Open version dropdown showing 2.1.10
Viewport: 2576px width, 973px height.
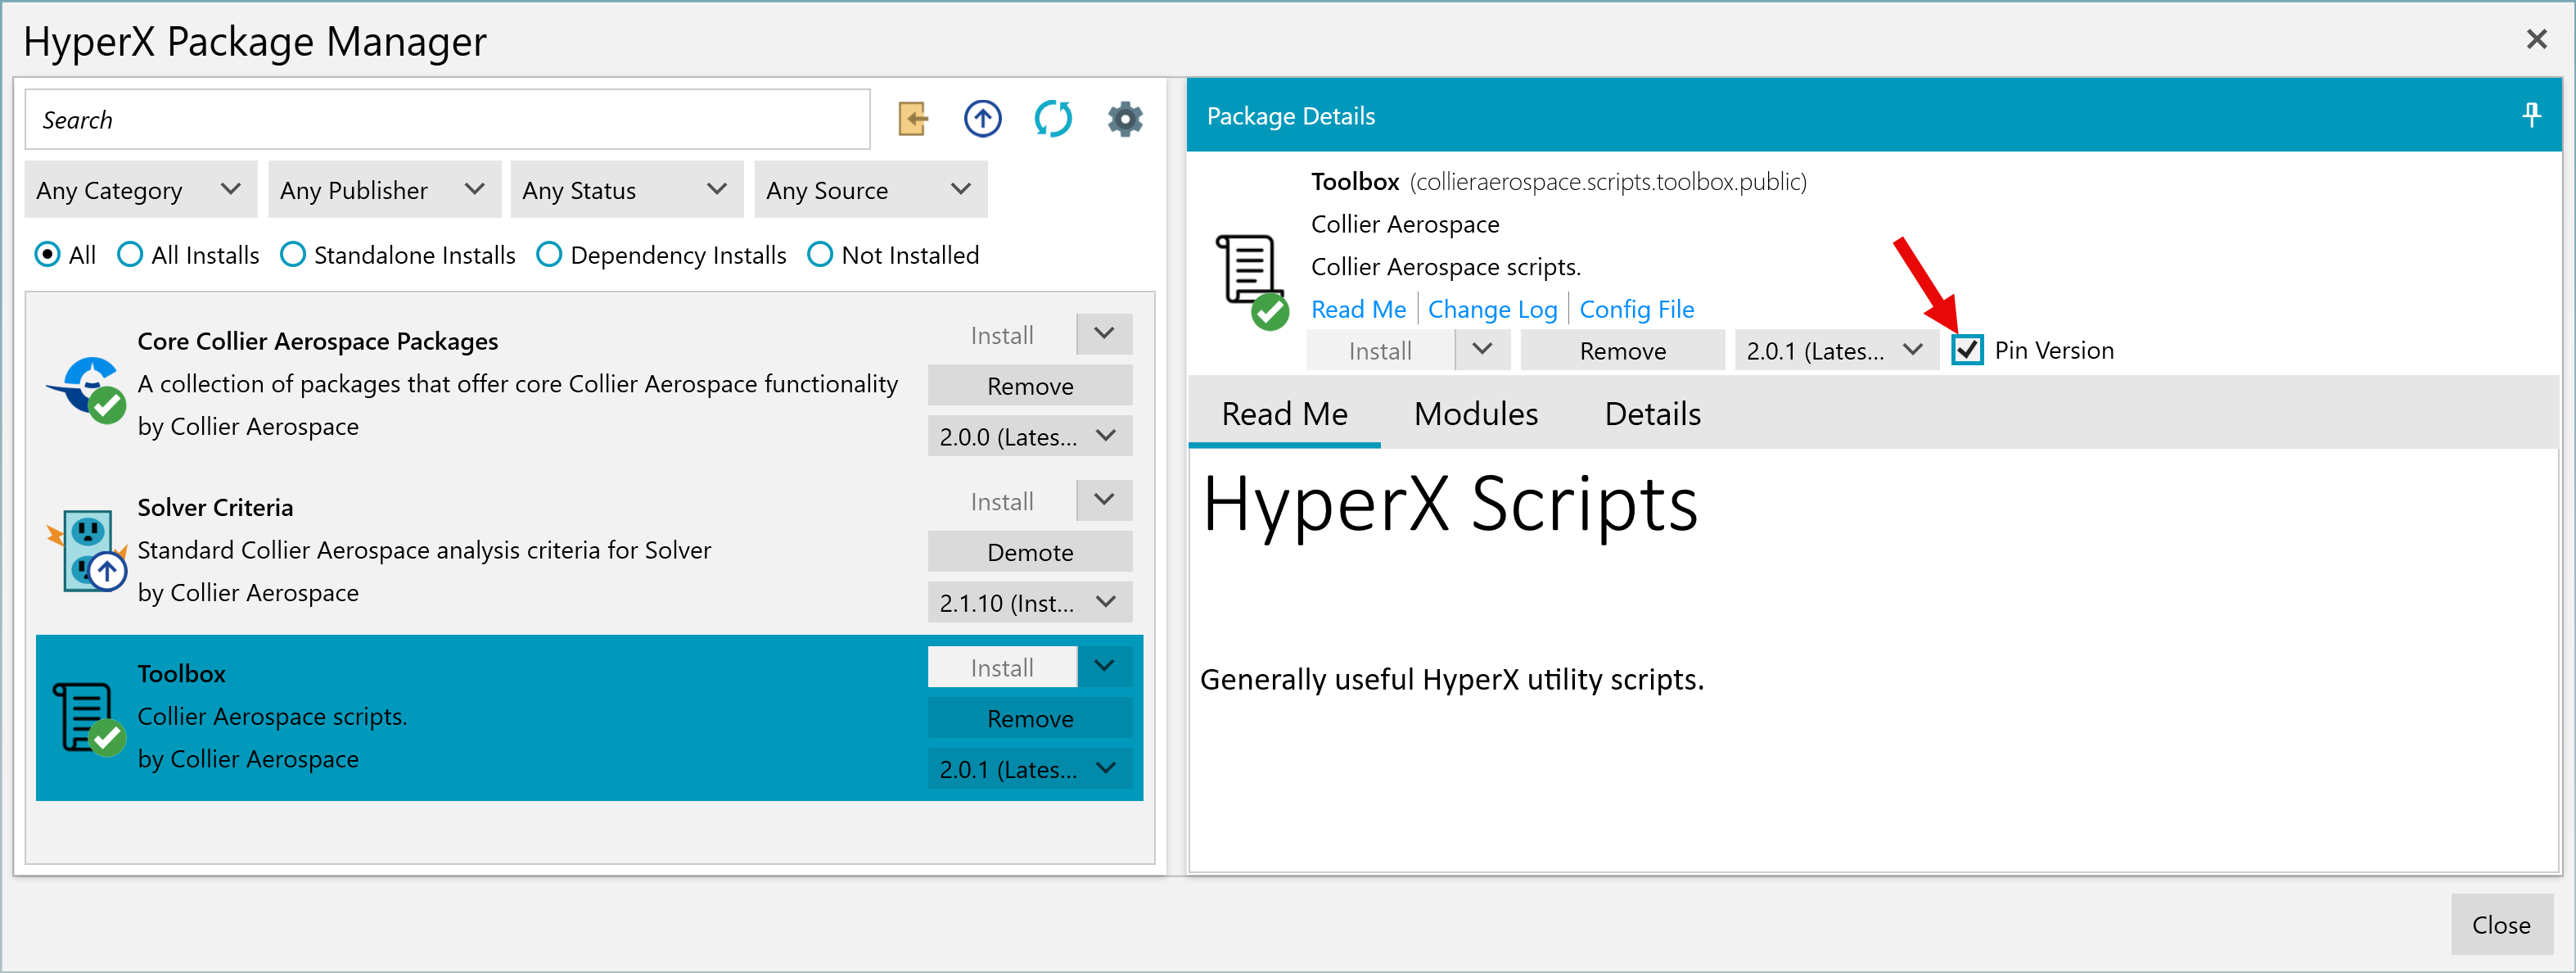(x=1030, y=603)
